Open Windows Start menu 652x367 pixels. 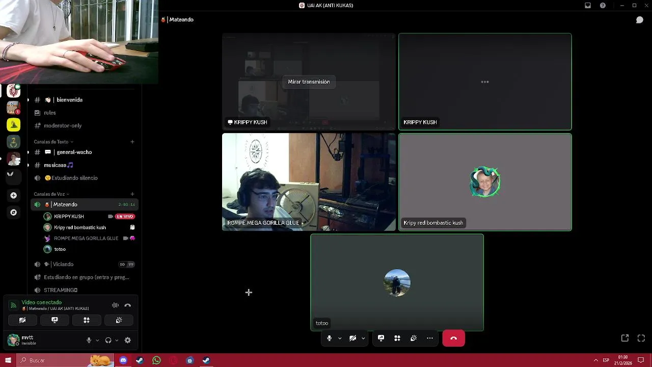(8, 360)
